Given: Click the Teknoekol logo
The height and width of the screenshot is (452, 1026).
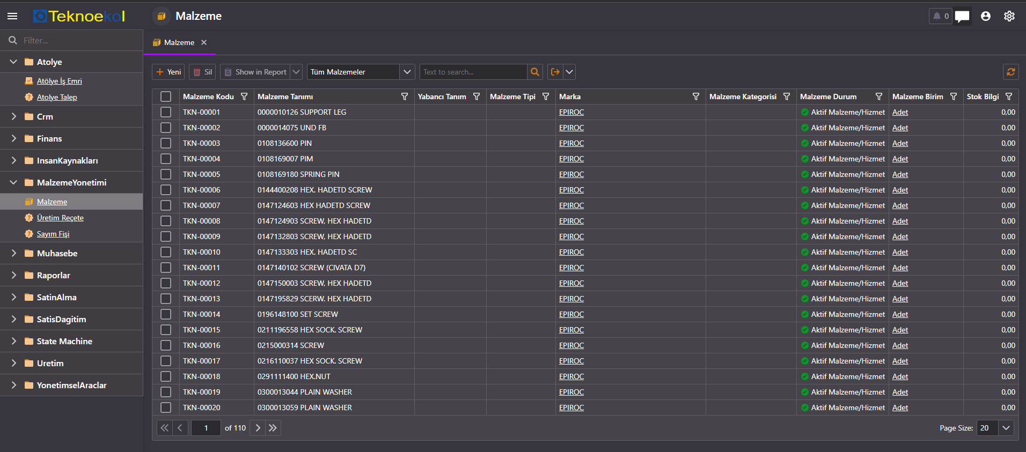Looking at the screenshot, I should (79, 16).
